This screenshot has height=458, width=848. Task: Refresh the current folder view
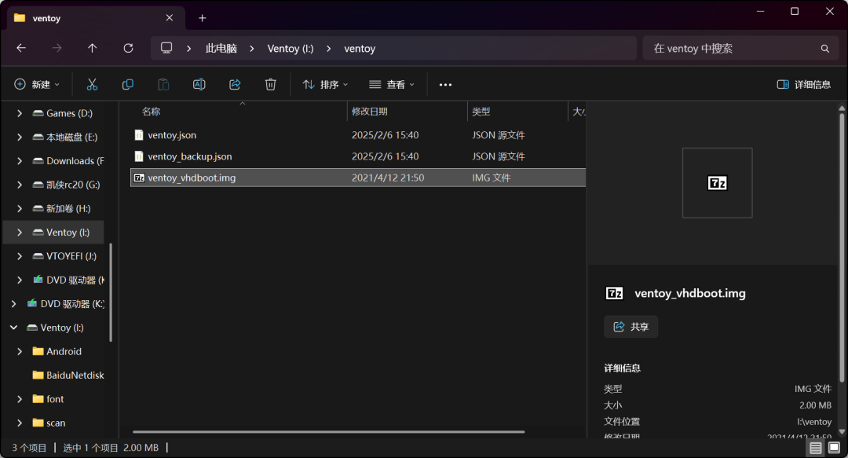[x=128, y=48]
